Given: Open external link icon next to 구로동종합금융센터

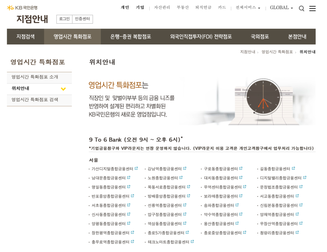Looking at the screenshot, I should coord(241,168).
